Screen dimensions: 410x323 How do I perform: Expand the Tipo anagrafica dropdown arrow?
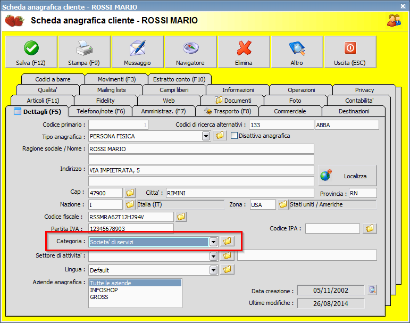click(206, 136)
